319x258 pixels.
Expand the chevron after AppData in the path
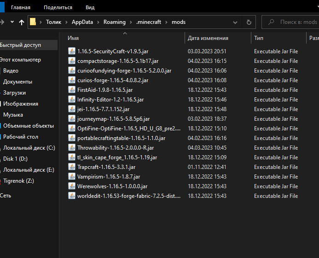98,22
